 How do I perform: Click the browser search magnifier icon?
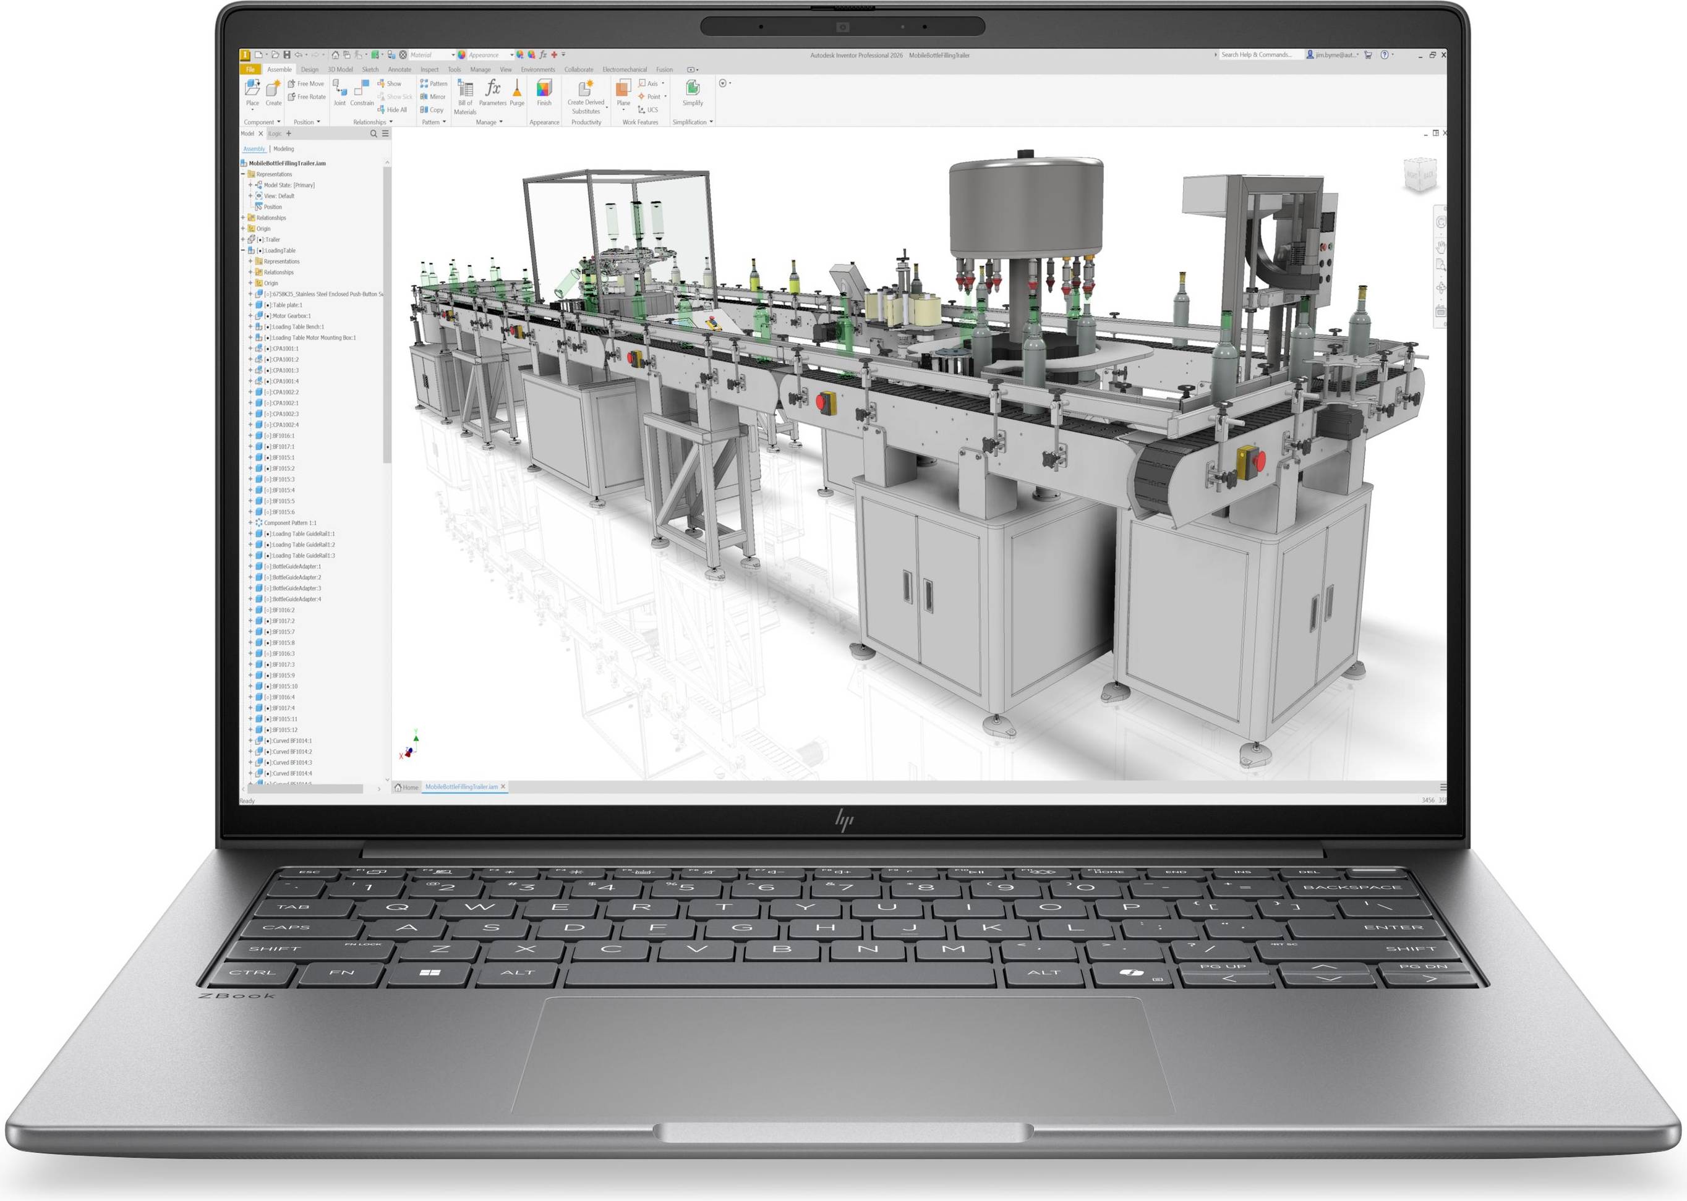pos(374,134)
